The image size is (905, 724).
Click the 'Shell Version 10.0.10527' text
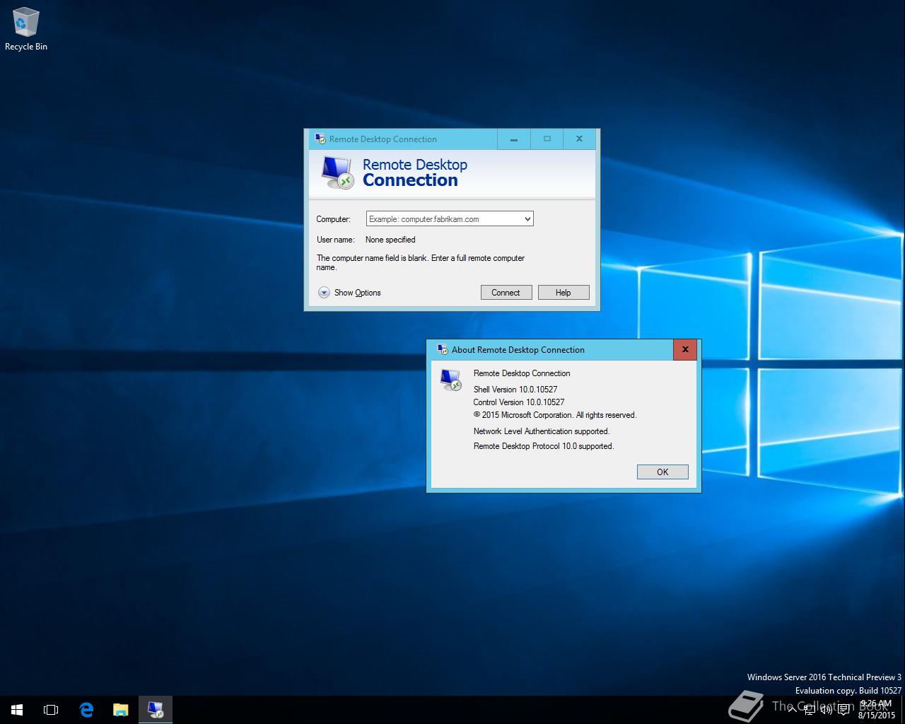[515, 390]
